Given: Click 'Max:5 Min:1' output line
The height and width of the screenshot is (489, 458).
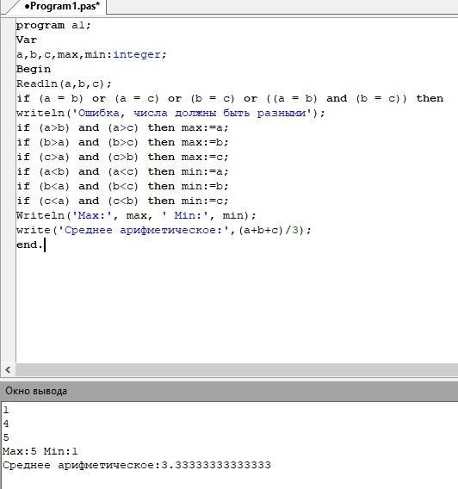Looking at the screenshot, I should (40, 451).
